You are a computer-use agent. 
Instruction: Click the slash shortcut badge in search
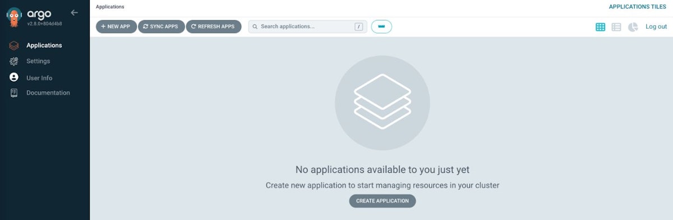coord(359,26)
